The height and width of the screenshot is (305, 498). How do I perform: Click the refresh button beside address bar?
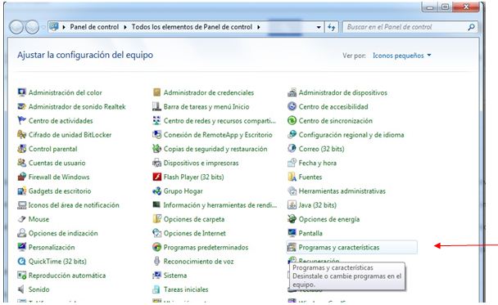point(331,27)
